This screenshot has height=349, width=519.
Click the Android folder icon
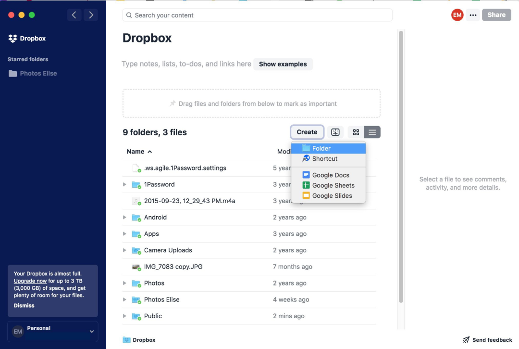coord(136,218)
